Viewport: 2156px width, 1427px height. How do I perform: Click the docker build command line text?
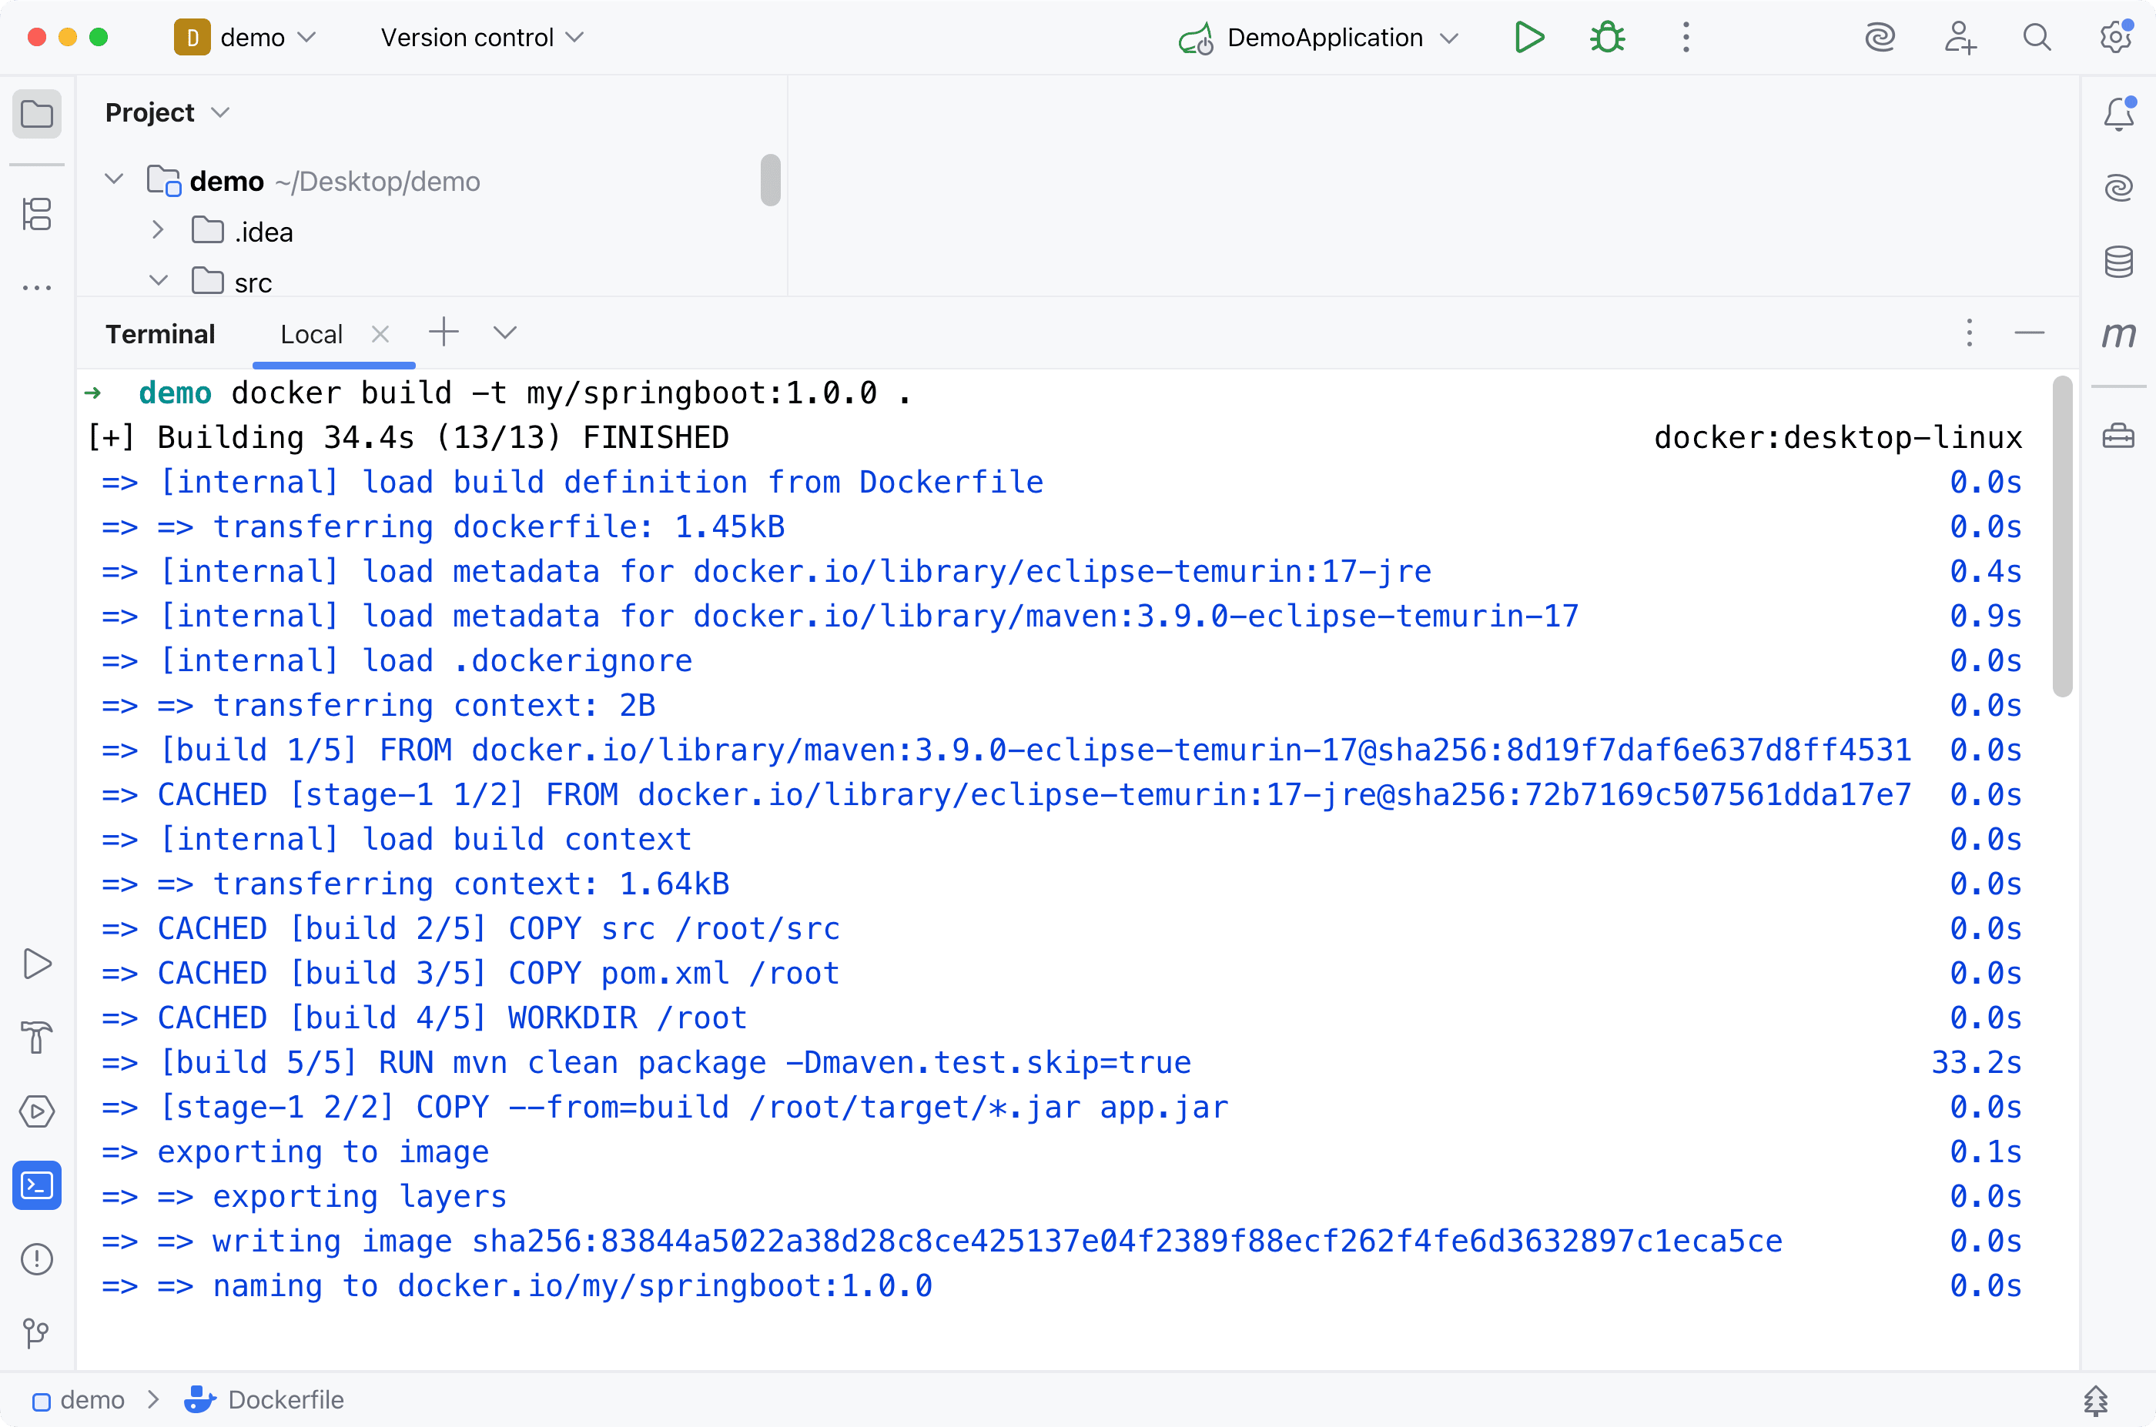tap(571, 393)
